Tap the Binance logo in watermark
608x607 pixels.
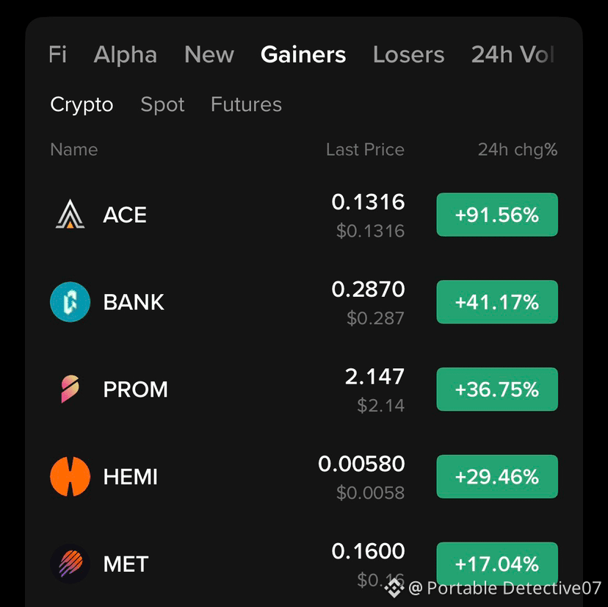(394, 588)
